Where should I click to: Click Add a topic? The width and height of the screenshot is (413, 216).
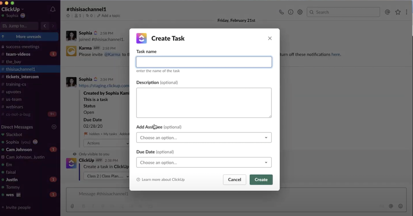(x=109, y=16)
